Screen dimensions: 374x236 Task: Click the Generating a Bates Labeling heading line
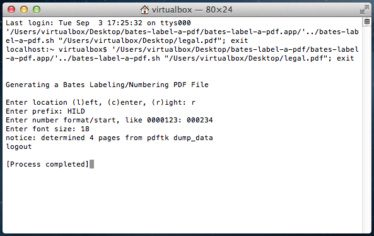pyautogui.click(x=107, y=85)
